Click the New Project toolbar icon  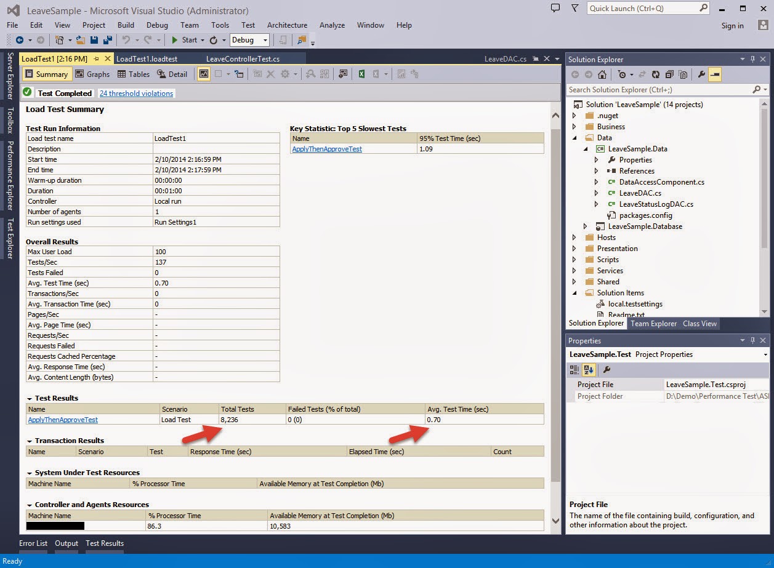[x=60, y=40]
